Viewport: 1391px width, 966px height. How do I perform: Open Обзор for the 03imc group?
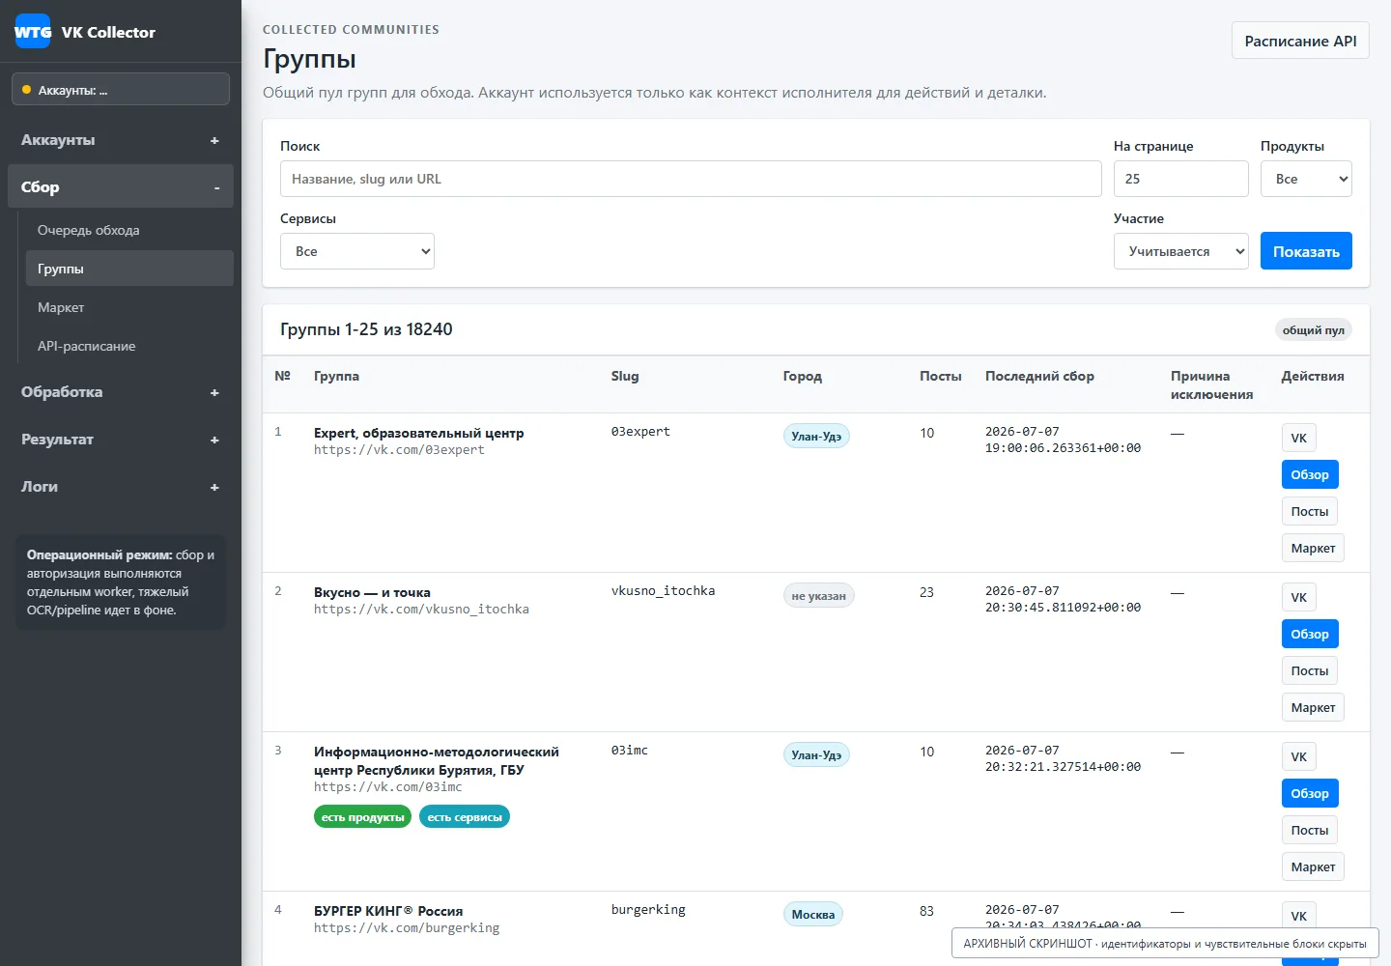[x=1310, y=793]
